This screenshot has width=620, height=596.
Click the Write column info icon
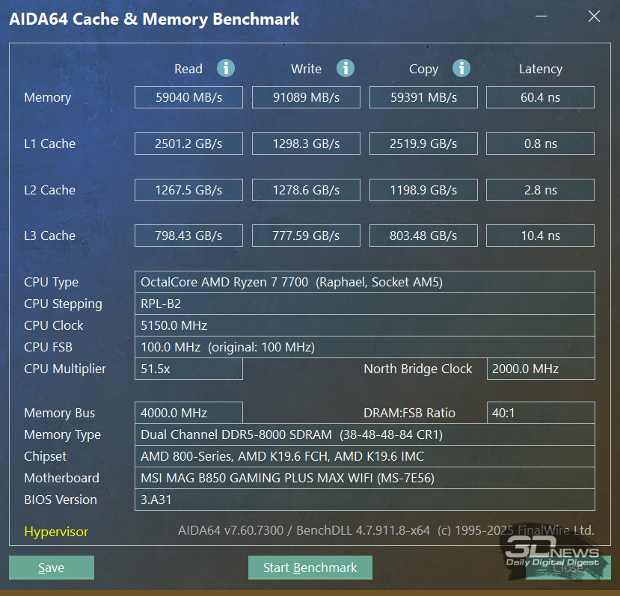(345, 68)
